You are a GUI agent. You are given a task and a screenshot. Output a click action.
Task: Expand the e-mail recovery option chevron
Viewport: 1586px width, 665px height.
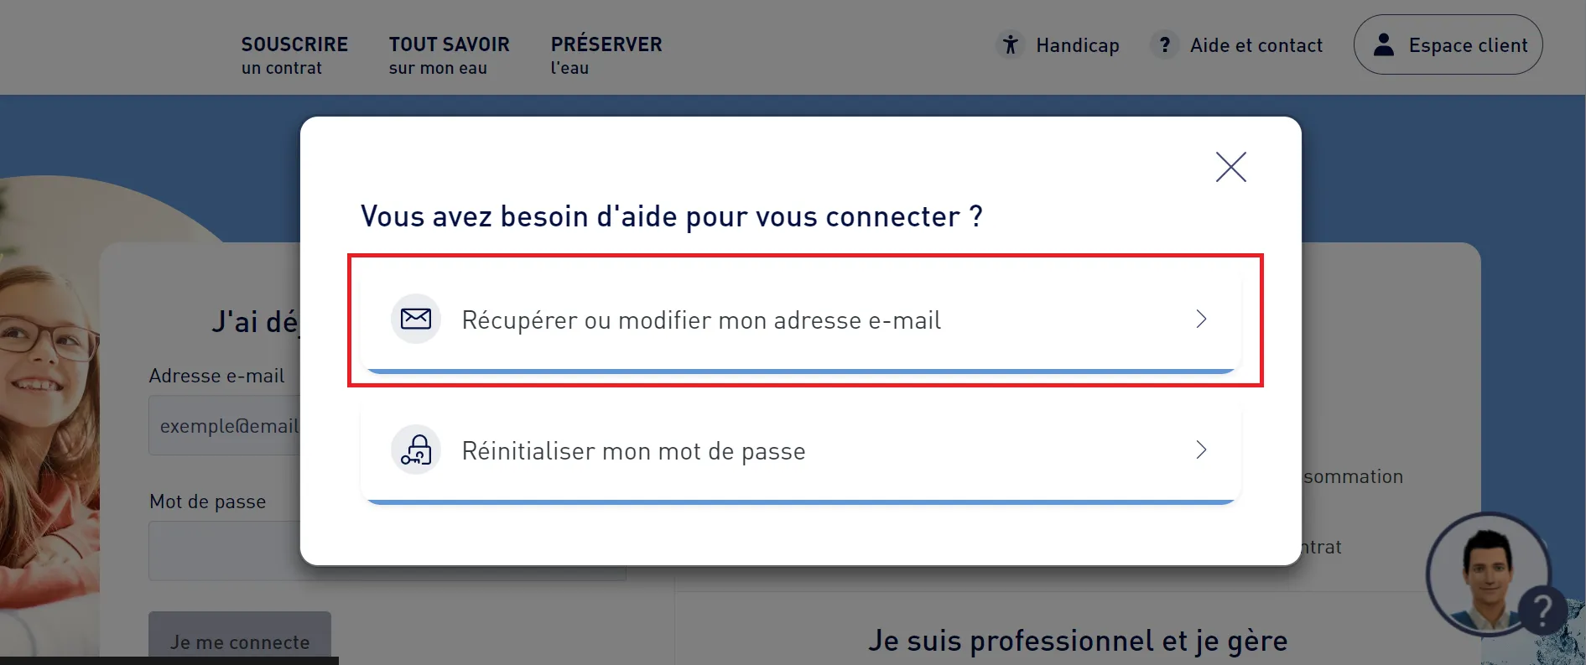[x=1201, y=319]
